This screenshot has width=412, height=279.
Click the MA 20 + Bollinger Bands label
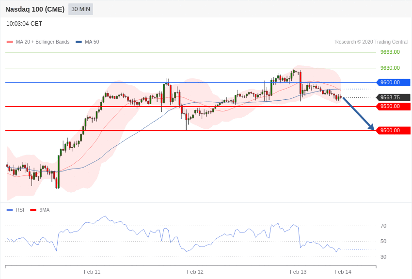click(x=43, y=42)
